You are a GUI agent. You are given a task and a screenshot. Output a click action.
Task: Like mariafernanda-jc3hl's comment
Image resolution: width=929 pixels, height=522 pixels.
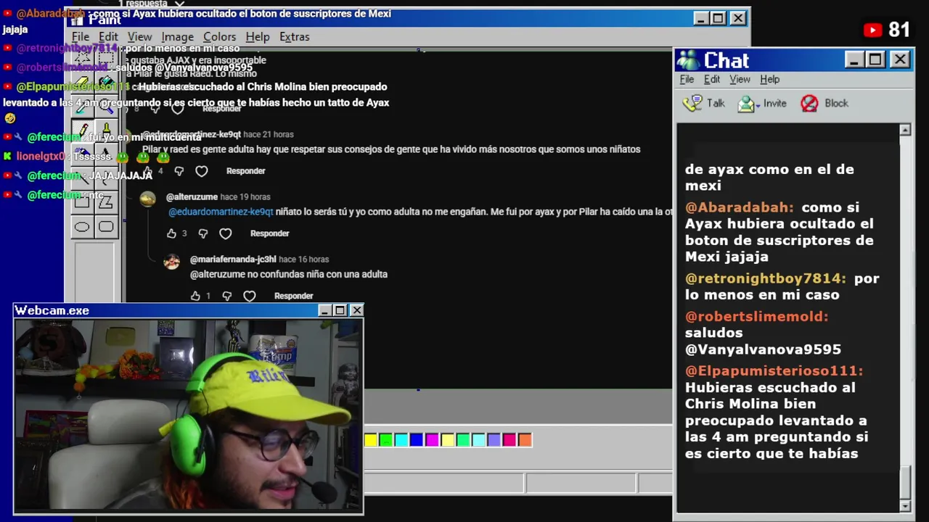(x=195, y=296)
